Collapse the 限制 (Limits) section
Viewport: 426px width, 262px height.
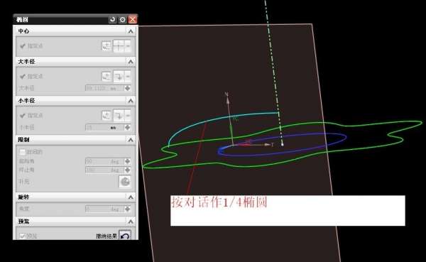click(131, 140)
